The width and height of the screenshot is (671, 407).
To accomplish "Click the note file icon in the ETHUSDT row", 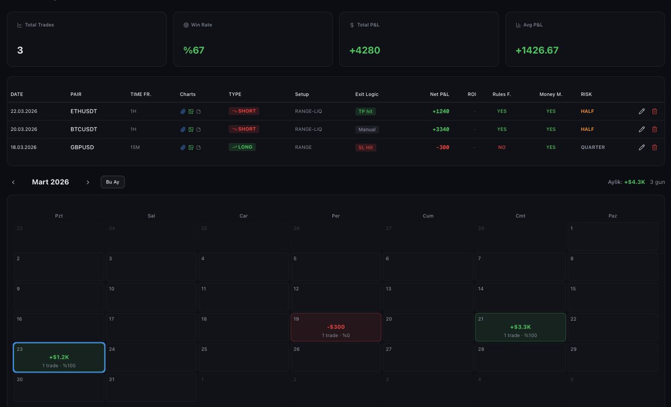I will point(199,111).
